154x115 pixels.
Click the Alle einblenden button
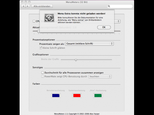(42, 6)
